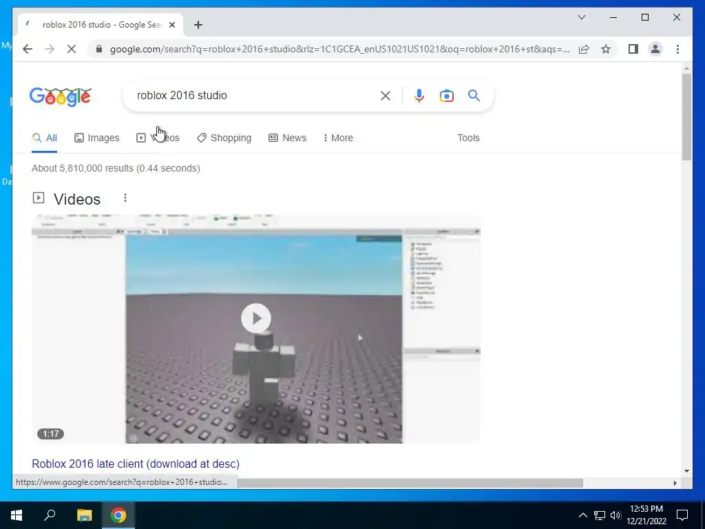Play the Roblox 2016 video preview
The width and height of the screenshot is (705, 529).
pyautogui.click(x=256, y=318)
